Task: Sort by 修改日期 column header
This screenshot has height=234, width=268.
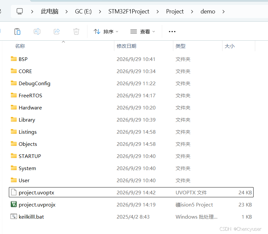Action: pyautogui.click(x=126, y=46)
